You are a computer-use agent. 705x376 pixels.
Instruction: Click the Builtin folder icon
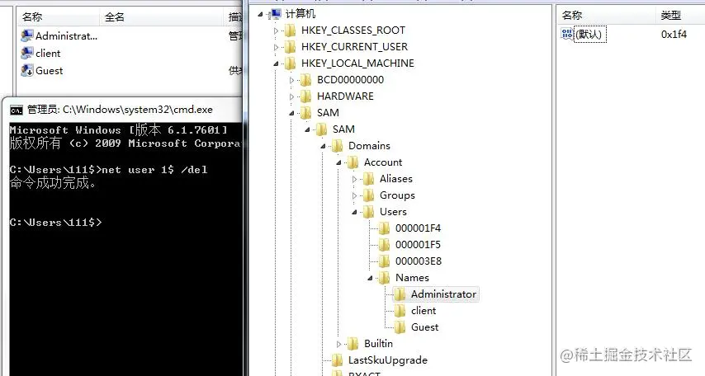point(353,344)
